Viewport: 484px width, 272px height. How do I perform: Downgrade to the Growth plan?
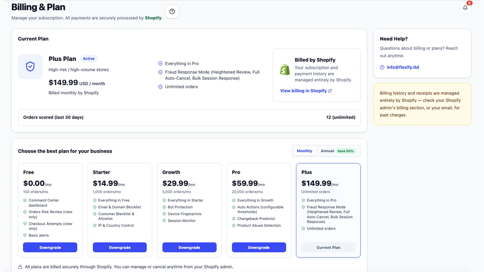pyautogui.click(x=189, y=247)
